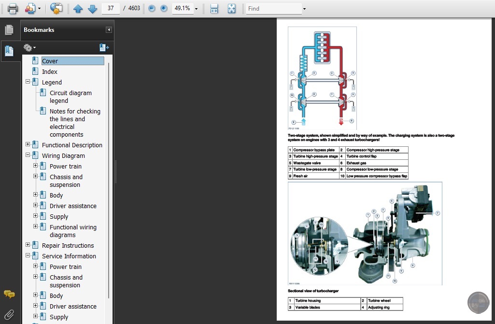Click the 'Adjusting ring' table cell
Screen dimensions: 495x324
click(384, 307)
